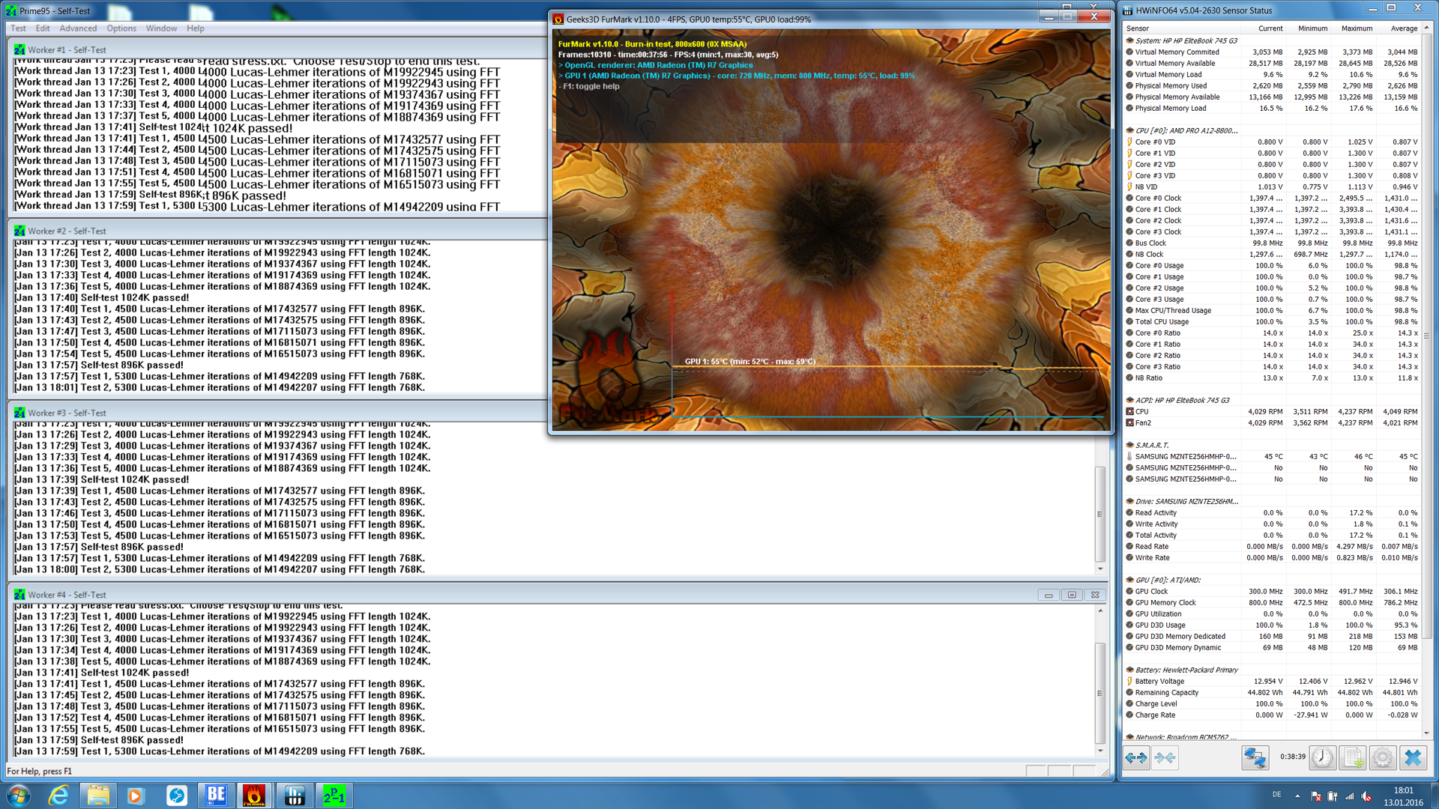Open HWiNFO remote network monitoring button
1439x809 pixels.
[1255, 758]
